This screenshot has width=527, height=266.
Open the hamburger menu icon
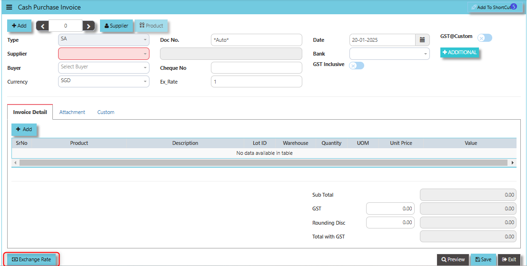9,7
